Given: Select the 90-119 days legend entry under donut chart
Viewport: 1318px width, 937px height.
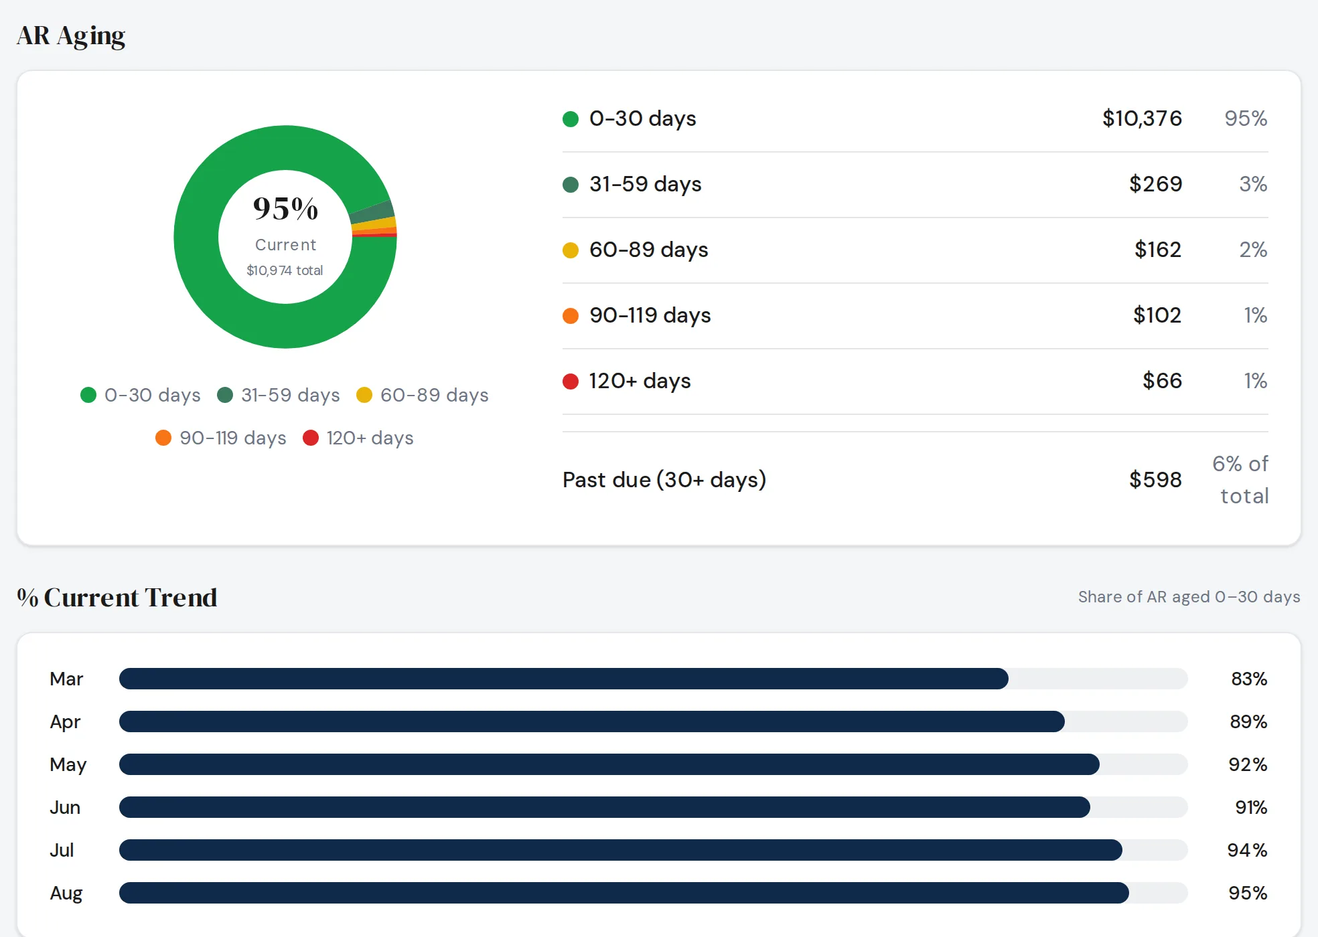Looking at the screenshot, I should click(221, 438).
